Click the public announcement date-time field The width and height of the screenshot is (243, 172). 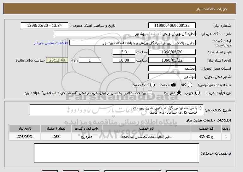(44, 26)
